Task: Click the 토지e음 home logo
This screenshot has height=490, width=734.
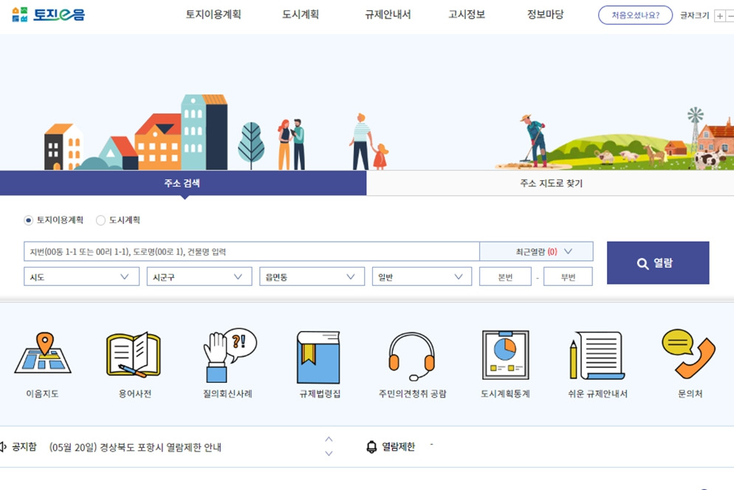Action: (47, 13)
